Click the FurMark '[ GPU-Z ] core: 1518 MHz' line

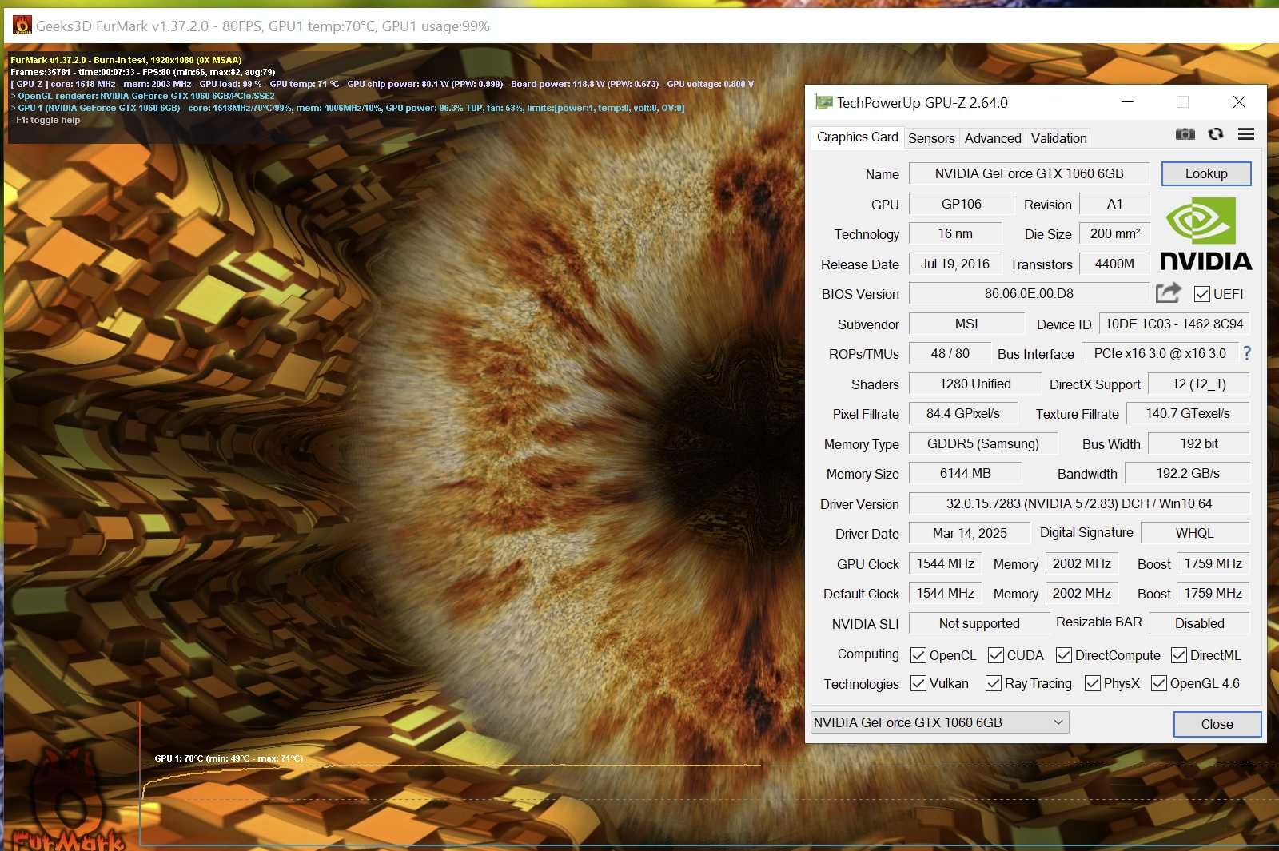point(382,84)
